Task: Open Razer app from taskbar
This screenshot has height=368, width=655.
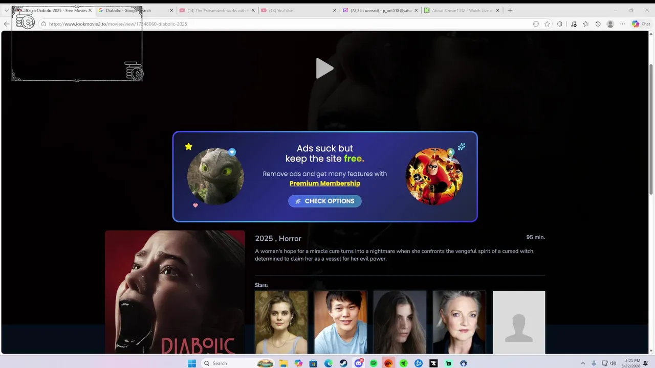Action: click(x=404, y=363)
